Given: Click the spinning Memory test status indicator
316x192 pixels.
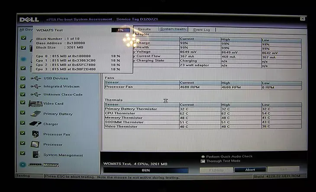Looking at the screenshot, I should tap(23, 165).
